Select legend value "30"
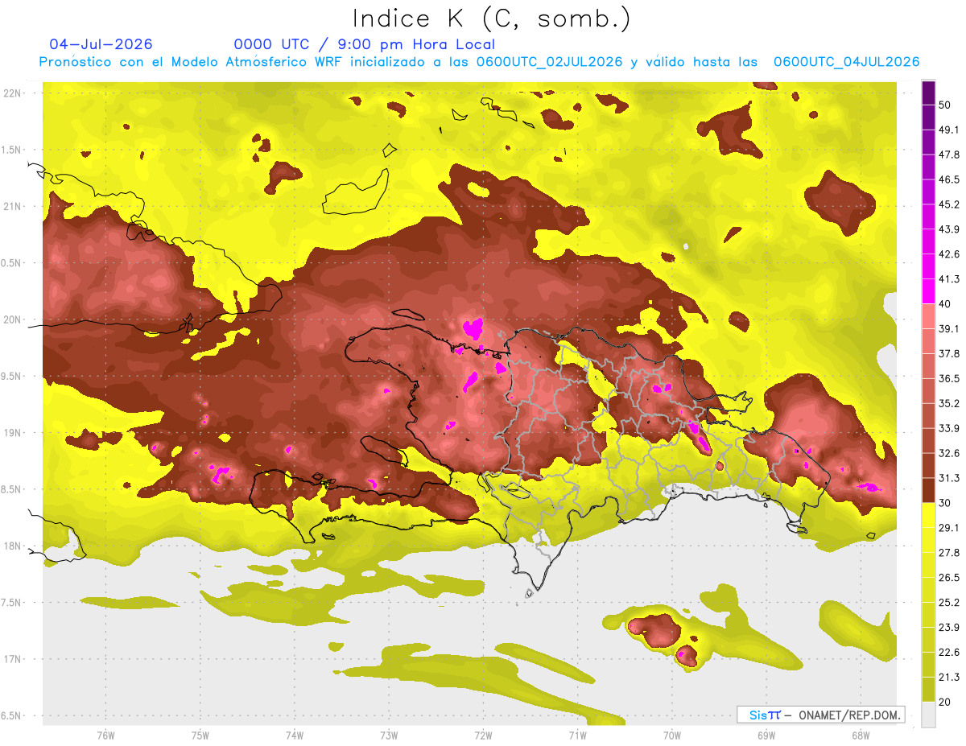The width and height of the screenshot is (966, 746). click(x=944, y=502)
